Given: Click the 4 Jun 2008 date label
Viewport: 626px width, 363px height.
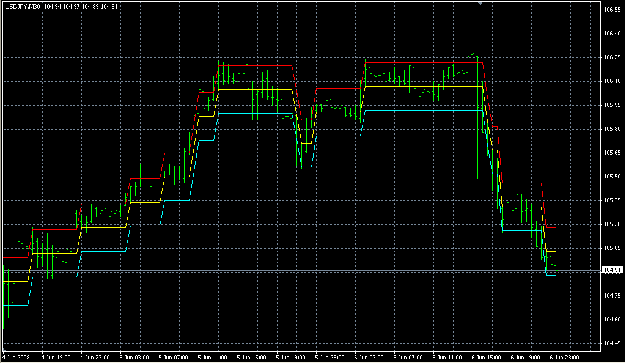Looking at the screenshot, I should [16, 356].
